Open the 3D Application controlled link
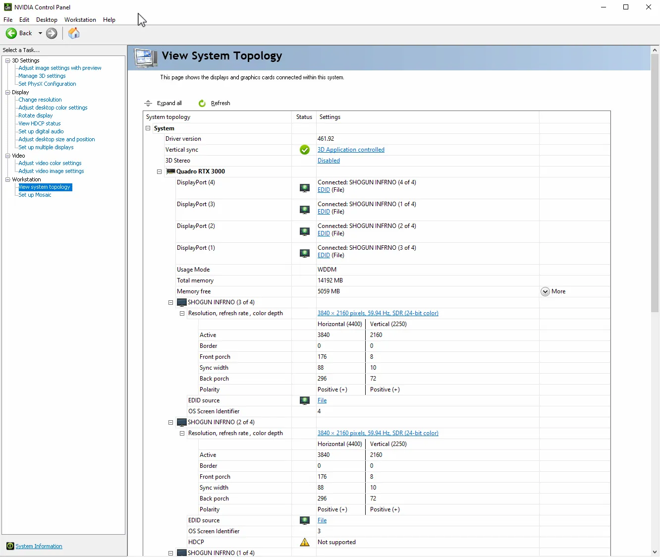Image resolution: width=660 pixels, height=557 pixels. coord(351,150)
